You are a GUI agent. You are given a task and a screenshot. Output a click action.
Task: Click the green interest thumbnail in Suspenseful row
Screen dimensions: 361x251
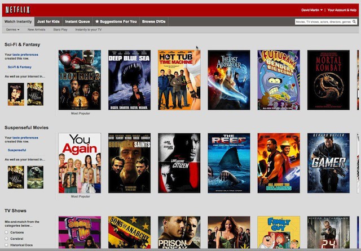click(35, 177)
